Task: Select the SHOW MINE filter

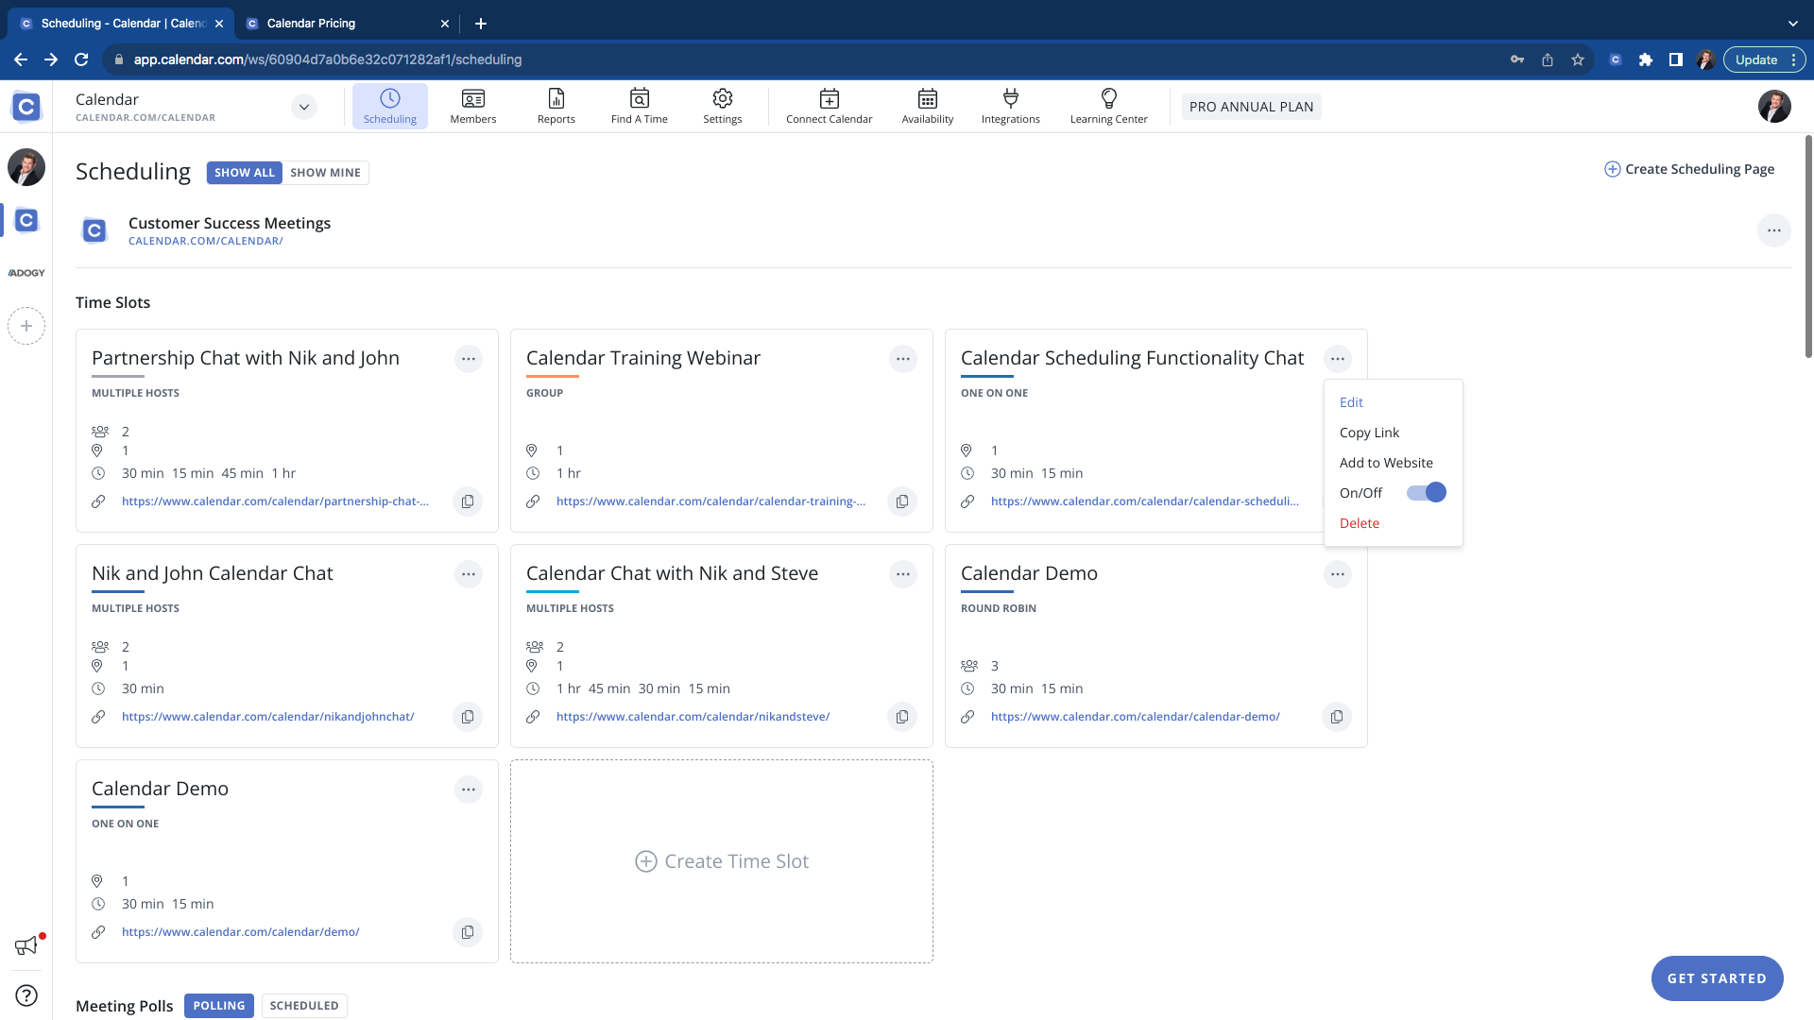Action: [x=325, y=173]
